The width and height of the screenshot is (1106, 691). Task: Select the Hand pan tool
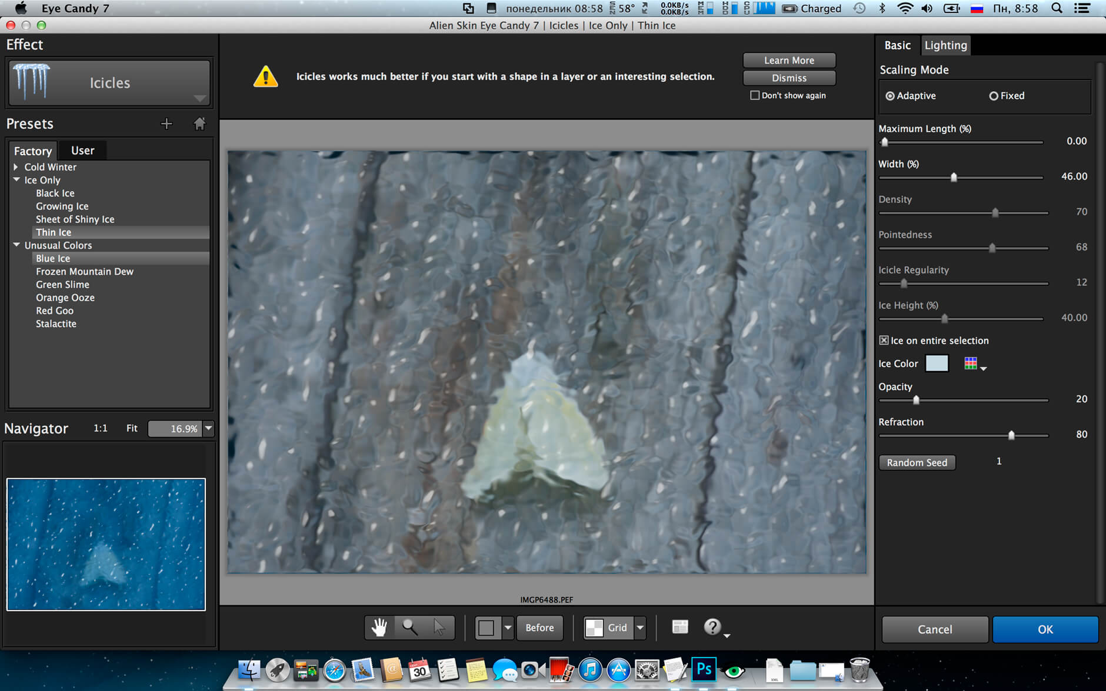coord(379,627)
